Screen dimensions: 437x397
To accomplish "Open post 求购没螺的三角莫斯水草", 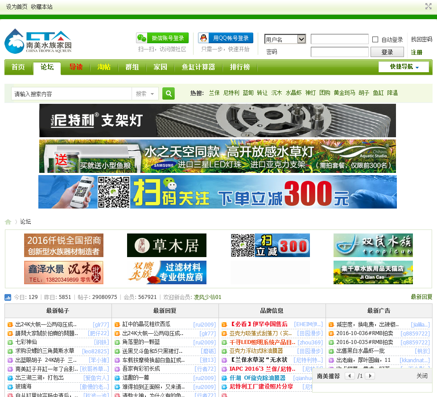I will tap(45, 351).
